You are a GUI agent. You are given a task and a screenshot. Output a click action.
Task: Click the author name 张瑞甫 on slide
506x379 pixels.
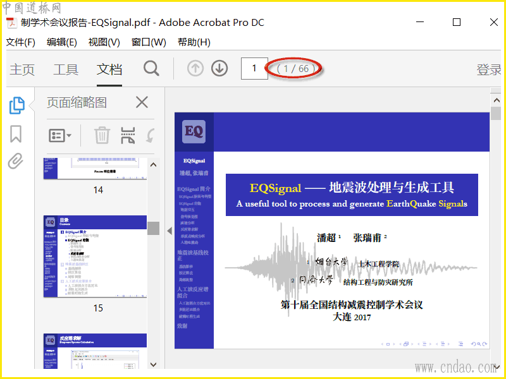coord(367,238)
